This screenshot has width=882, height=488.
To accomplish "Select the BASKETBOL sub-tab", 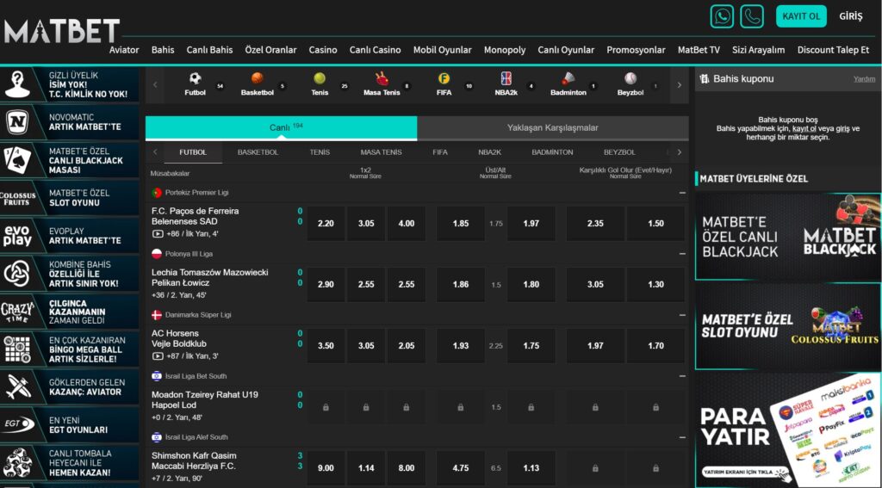I will point(258,152).
